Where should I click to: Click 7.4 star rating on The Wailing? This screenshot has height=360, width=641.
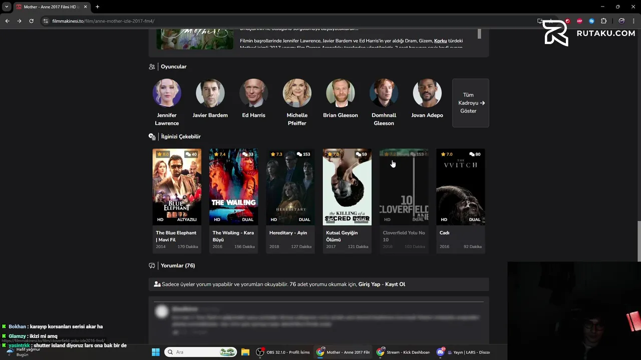219,154
